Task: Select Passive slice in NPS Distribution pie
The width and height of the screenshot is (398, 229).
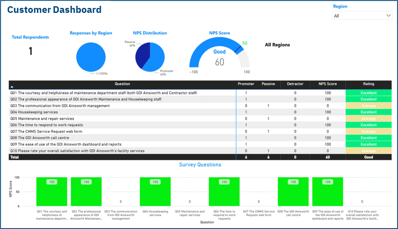Action: [141, 53]
